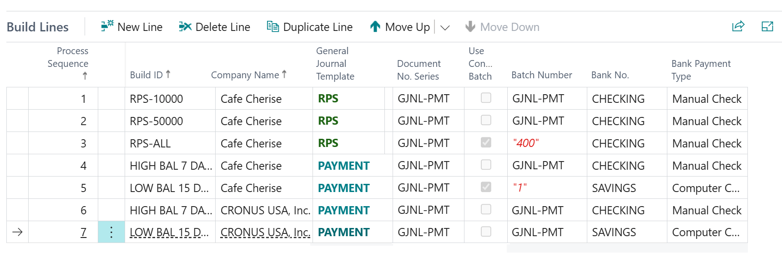
Task: Open the PAYMENT template link in row 4
Action: point(343,166)
